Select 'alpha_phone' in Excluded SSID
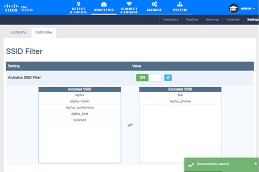259x172 pixels. pos(180,102)
